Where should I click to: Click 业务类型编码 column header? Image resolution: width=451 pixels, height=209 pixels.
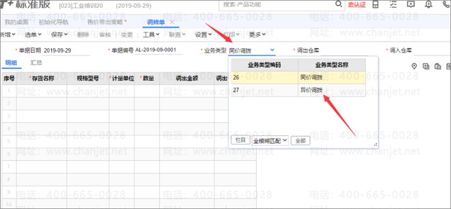pos(264,65)
